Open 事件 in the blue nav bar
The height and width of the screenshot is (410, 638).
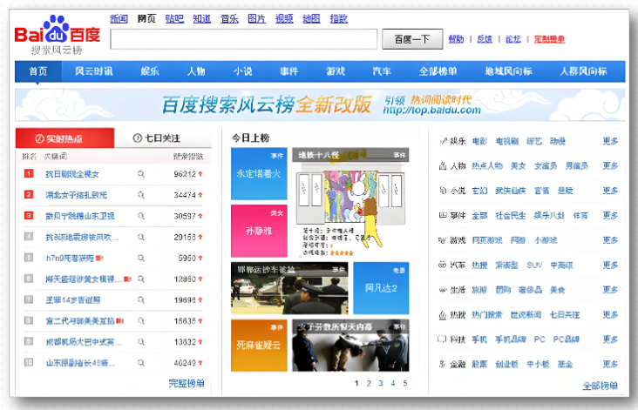coord(289,71)
